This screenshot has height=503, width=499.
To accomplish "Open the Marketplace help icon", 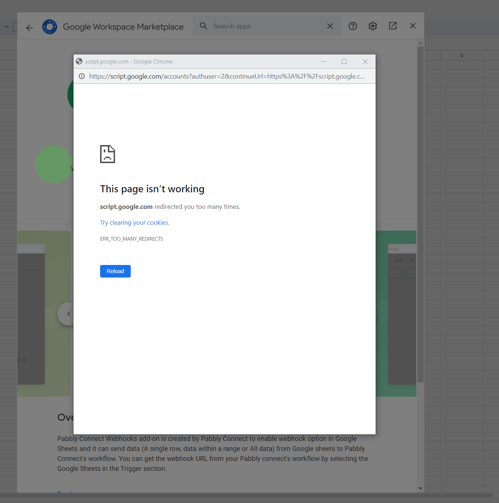I will 353,26.
